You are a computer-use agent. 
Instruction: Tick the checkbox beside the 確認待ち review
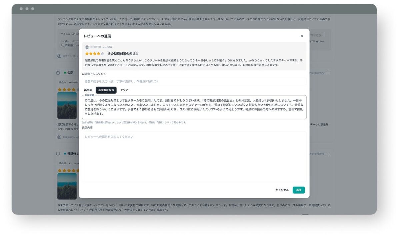click(58, 154)
